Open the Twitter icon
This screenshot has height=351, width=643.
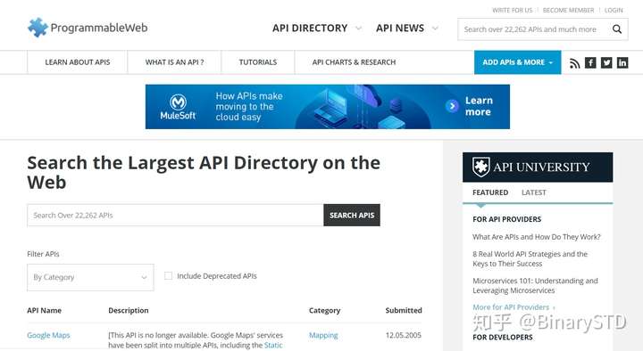[x=606, y=62]
